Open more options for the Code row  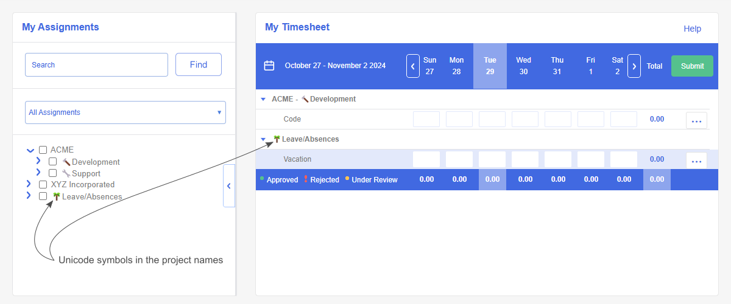697,120
